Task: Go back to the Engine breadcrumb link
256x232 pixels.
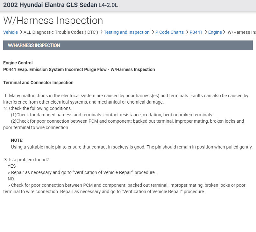Action: point(215,32)
